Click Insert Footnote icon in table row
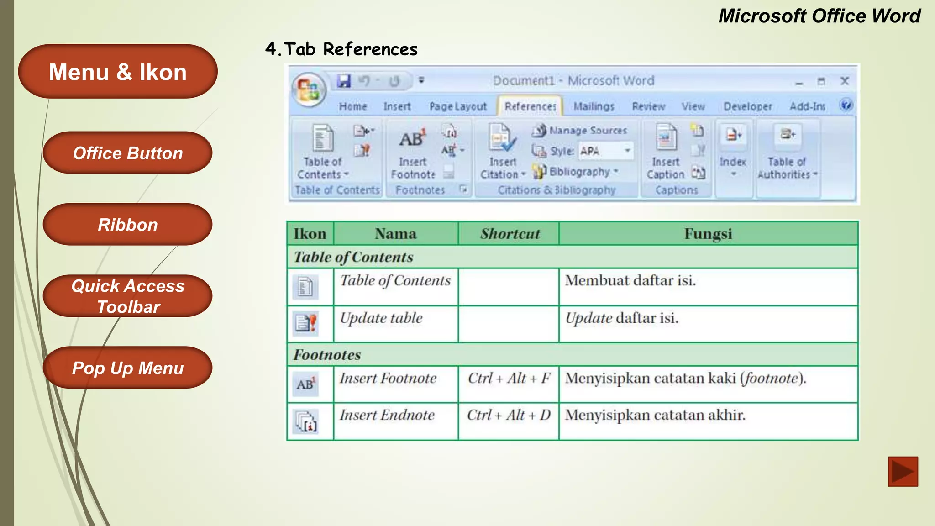Image resolution: width=935 pixels, height=526 pixels. pos(305,384)
